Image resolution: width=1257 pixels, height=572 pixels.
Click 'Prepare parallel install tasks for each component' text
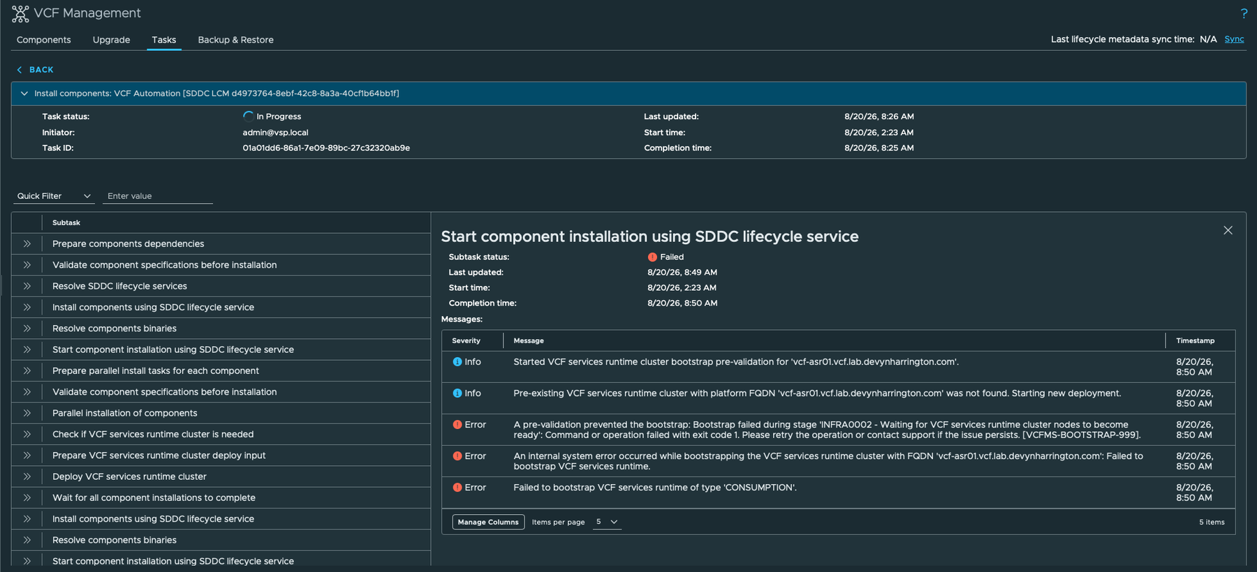[x=156, y=370]
